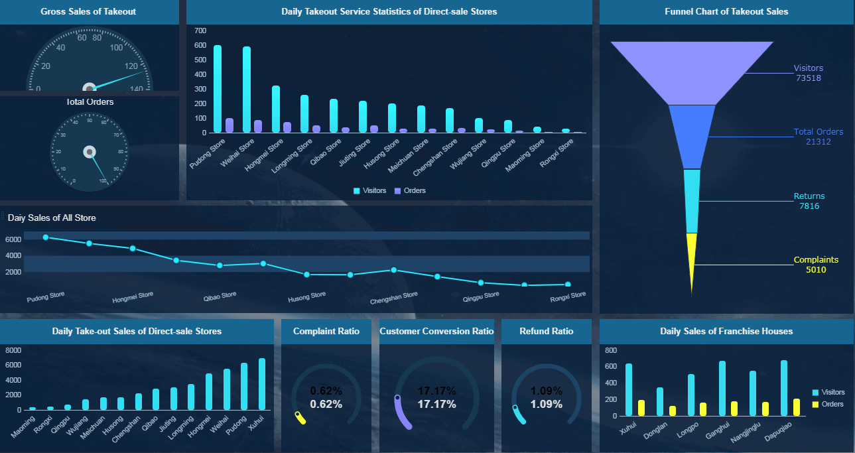Click the Xuhui bar in Daily Take-out Sales

pyautogui.click(x=262, y=384)
